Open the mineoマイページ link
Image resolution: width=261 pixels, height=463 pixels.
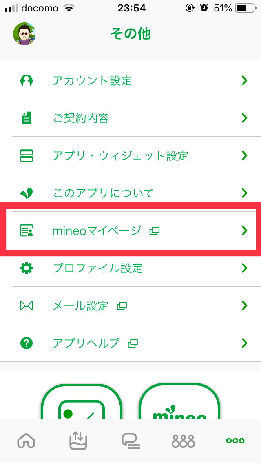pos(97,230)
